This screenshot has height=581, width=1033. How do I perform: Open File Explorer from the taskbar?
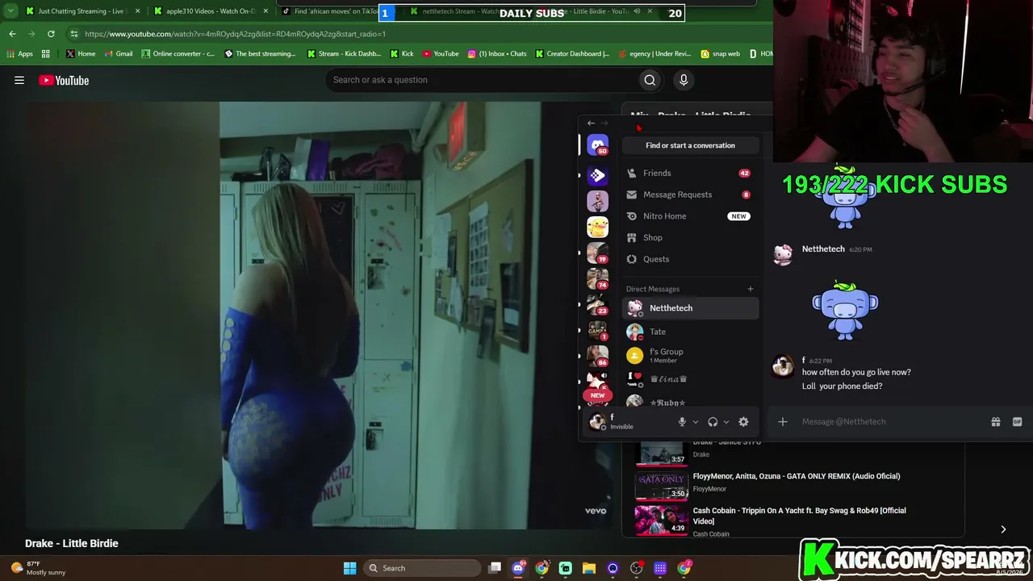(x=589, y=568)
